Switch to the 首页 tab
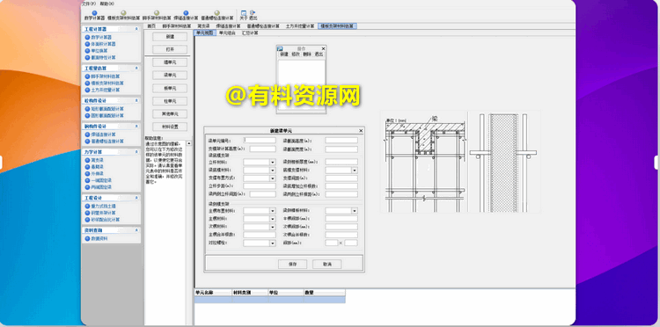Viewport: 660px width, 327px height. click(151, 26)
